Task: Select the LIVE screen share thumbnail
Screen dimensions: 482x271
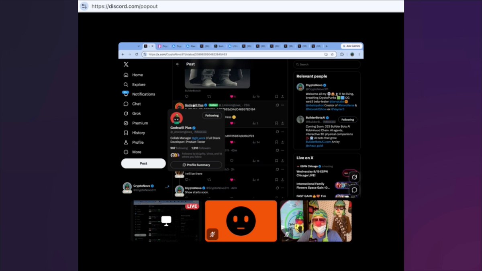Action: pos(166,221)
